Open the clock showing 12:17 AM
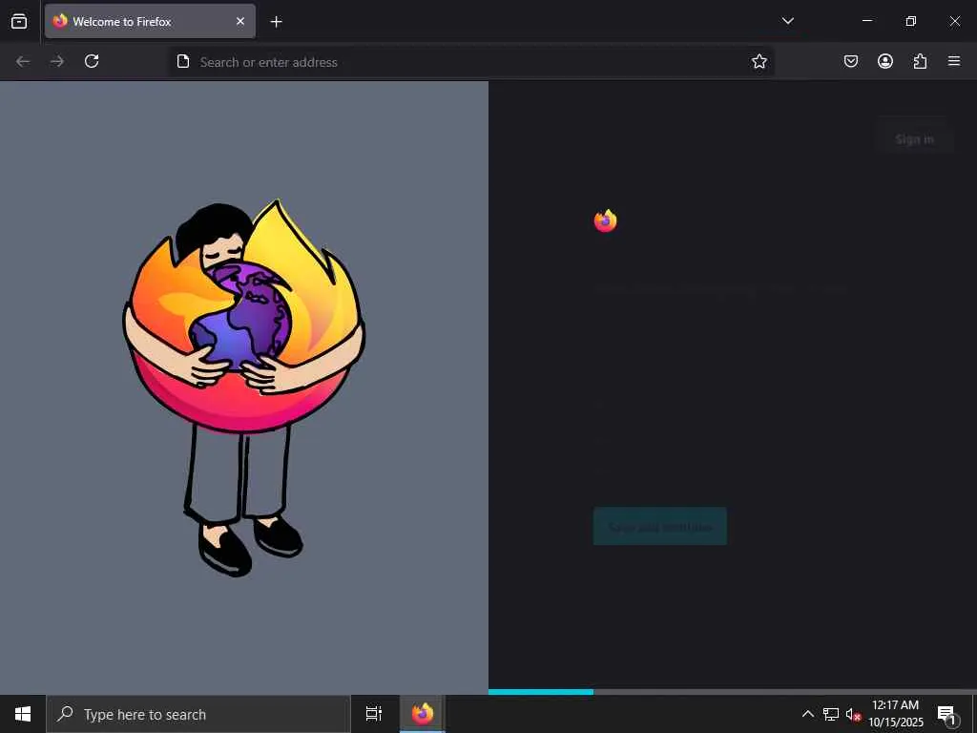The height and width of the screenshot is (733, 977). tap(895, 714)
